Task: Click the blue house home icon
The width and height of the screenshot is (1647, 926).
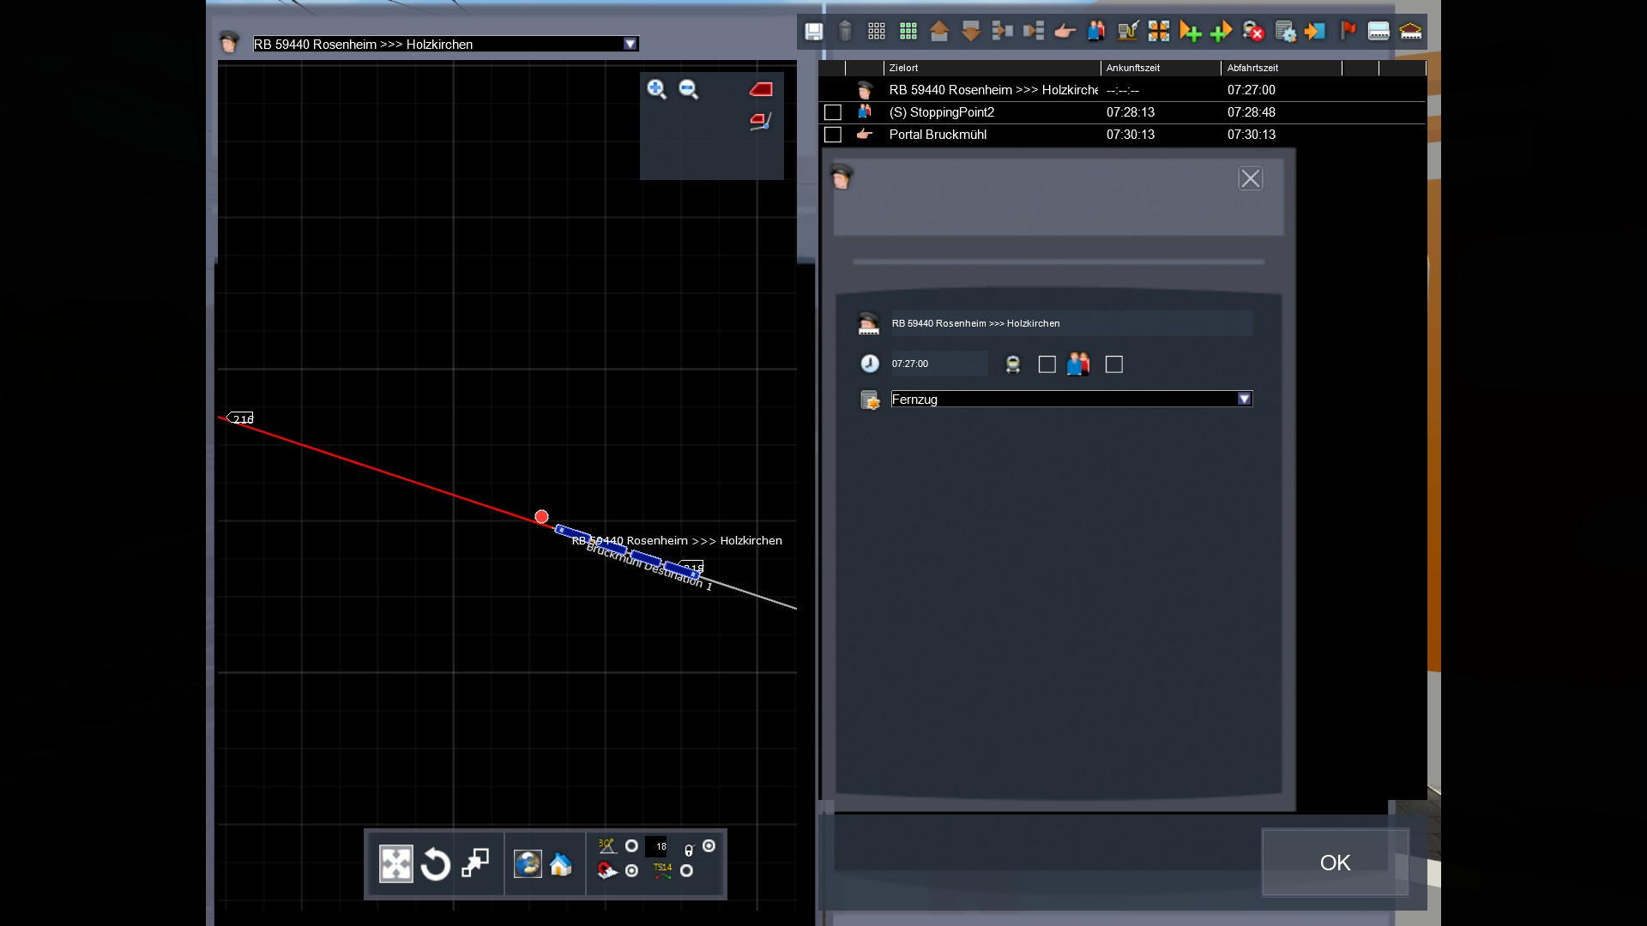Action: tap(561, 864)
